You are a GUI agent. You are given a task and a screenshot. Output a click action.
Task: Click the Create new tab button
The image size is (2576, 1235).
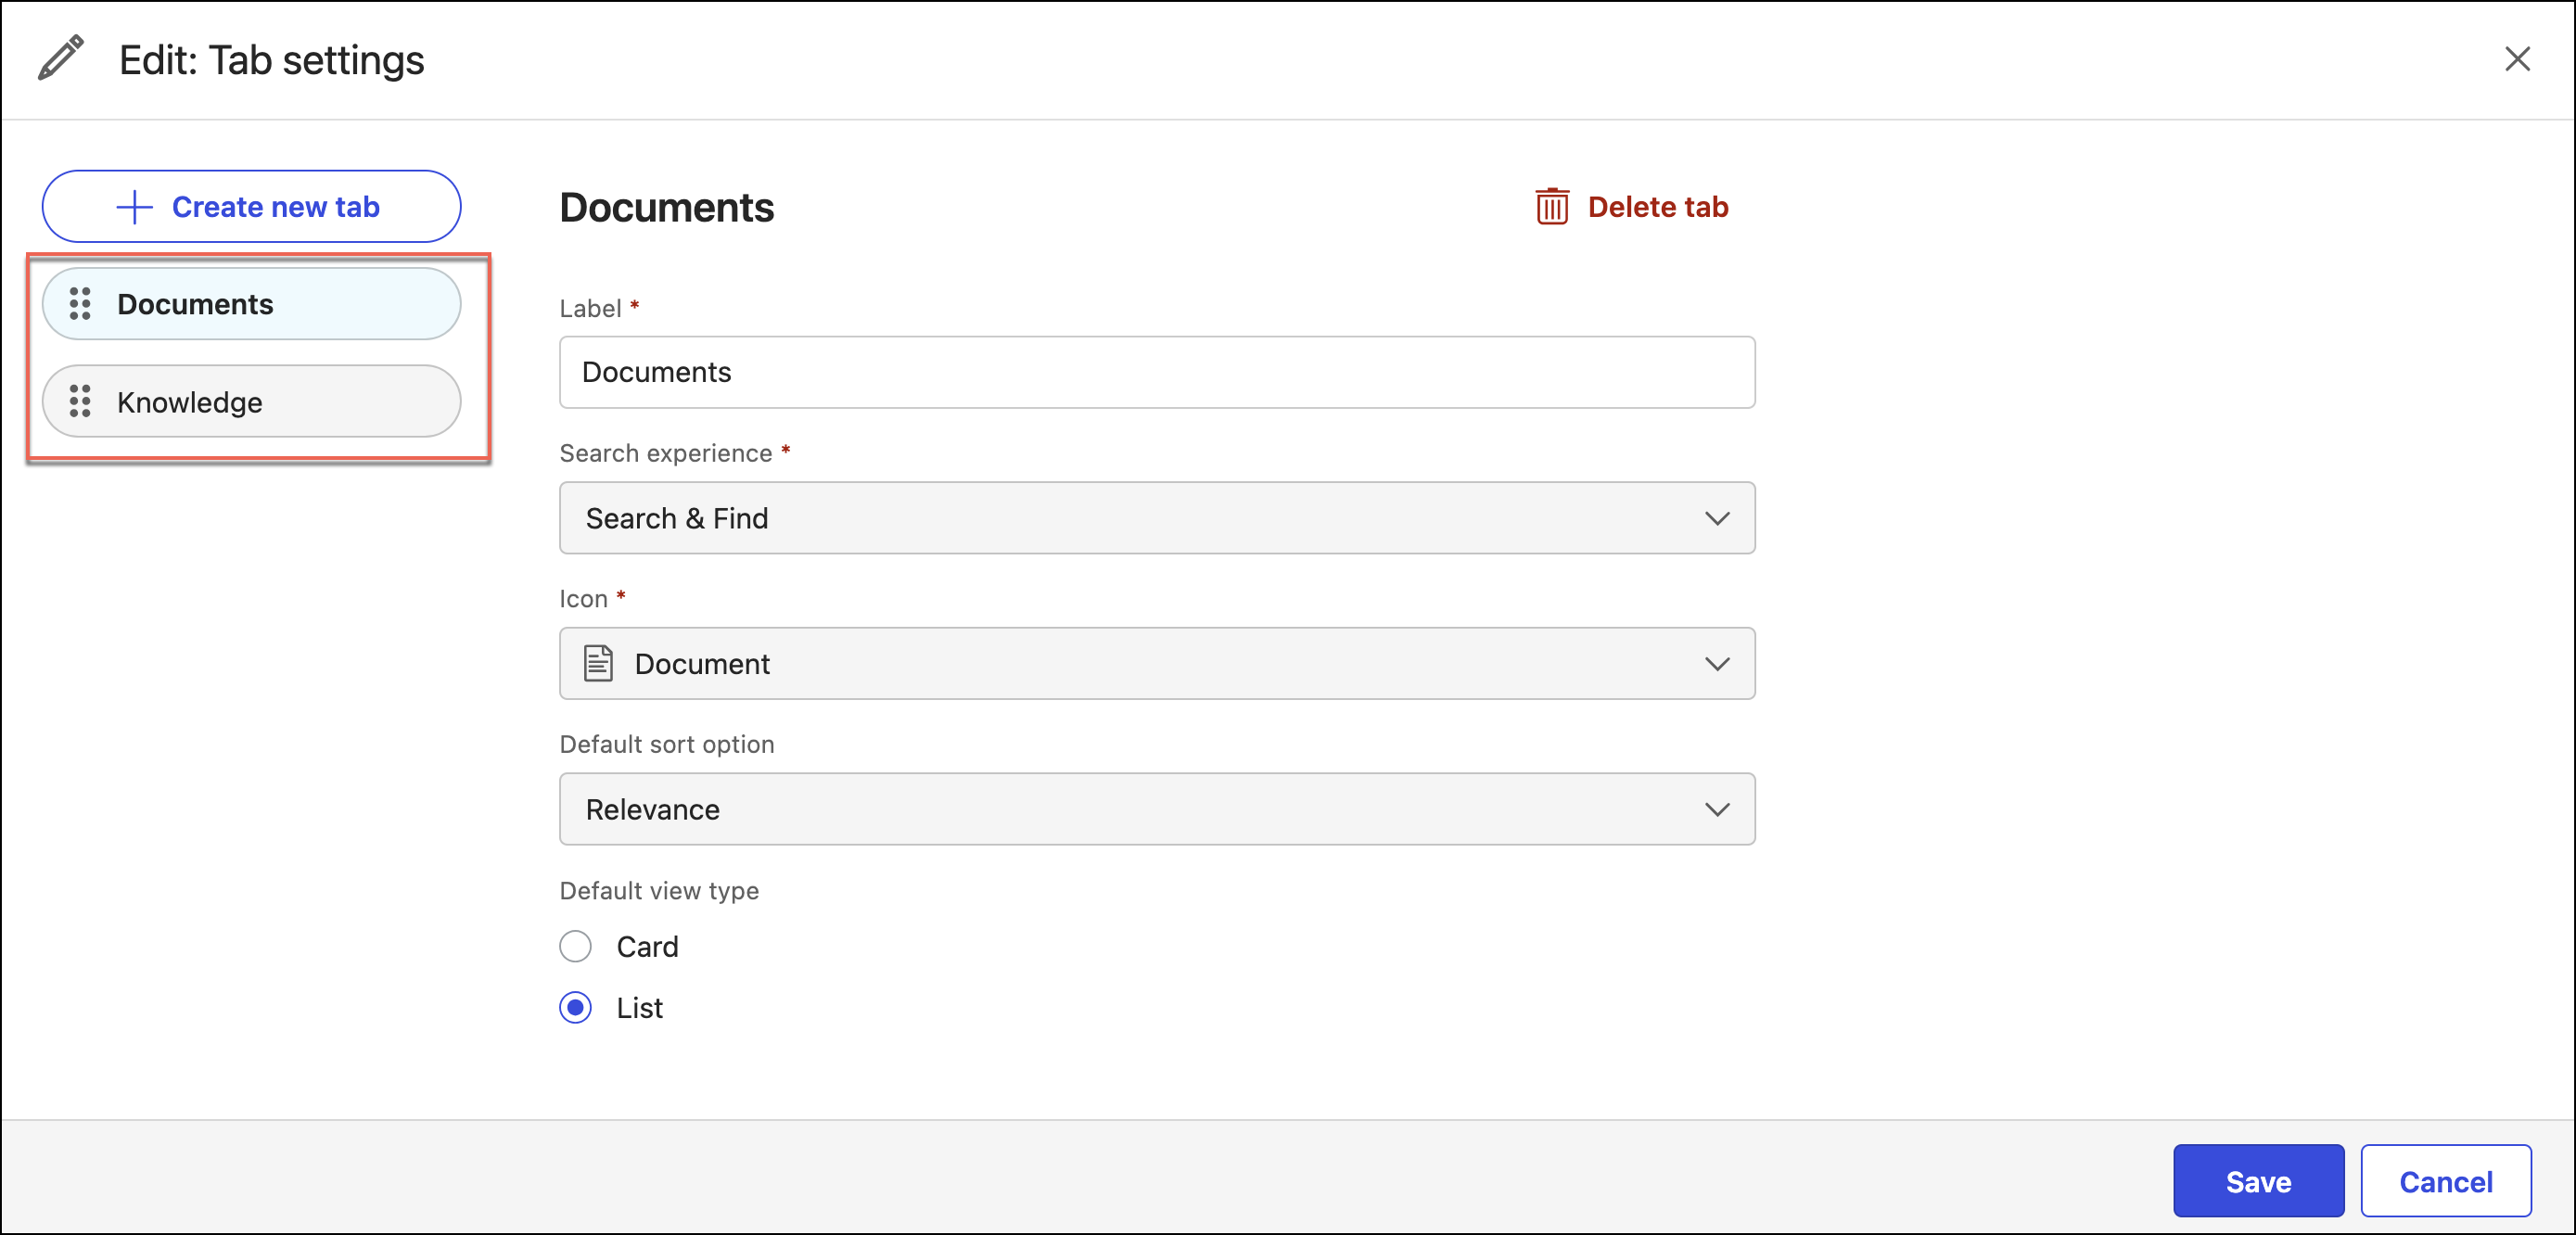[x=251, y=207]
